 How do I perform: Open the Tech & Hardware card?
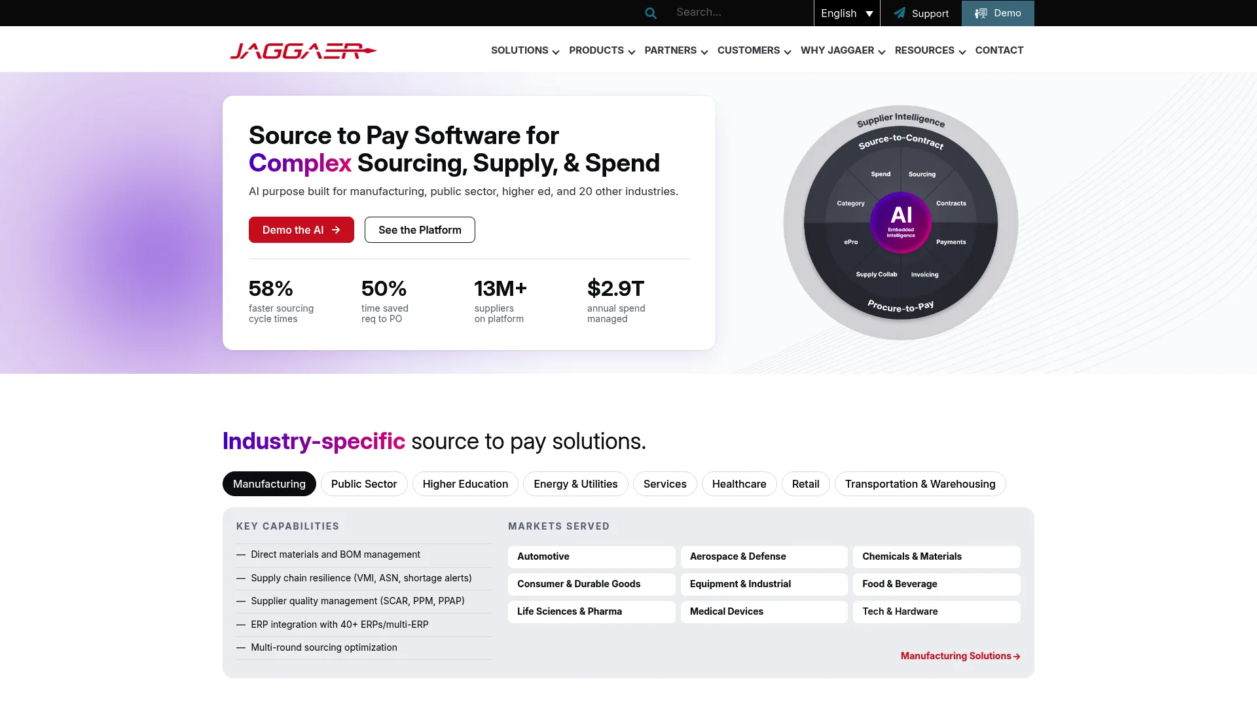point(937,611)
